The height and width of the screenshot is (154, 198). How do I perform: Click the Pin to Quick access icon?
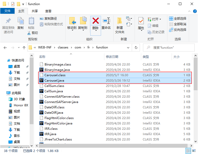coord(8,21)
